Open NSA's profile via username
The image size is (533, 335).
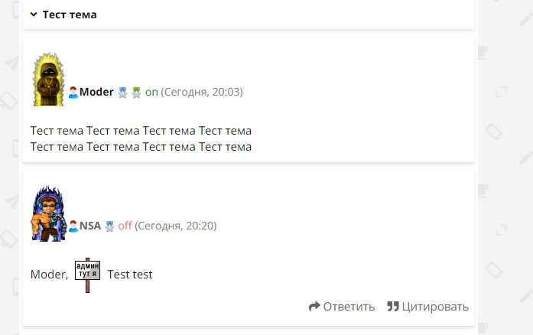point(90,226)
